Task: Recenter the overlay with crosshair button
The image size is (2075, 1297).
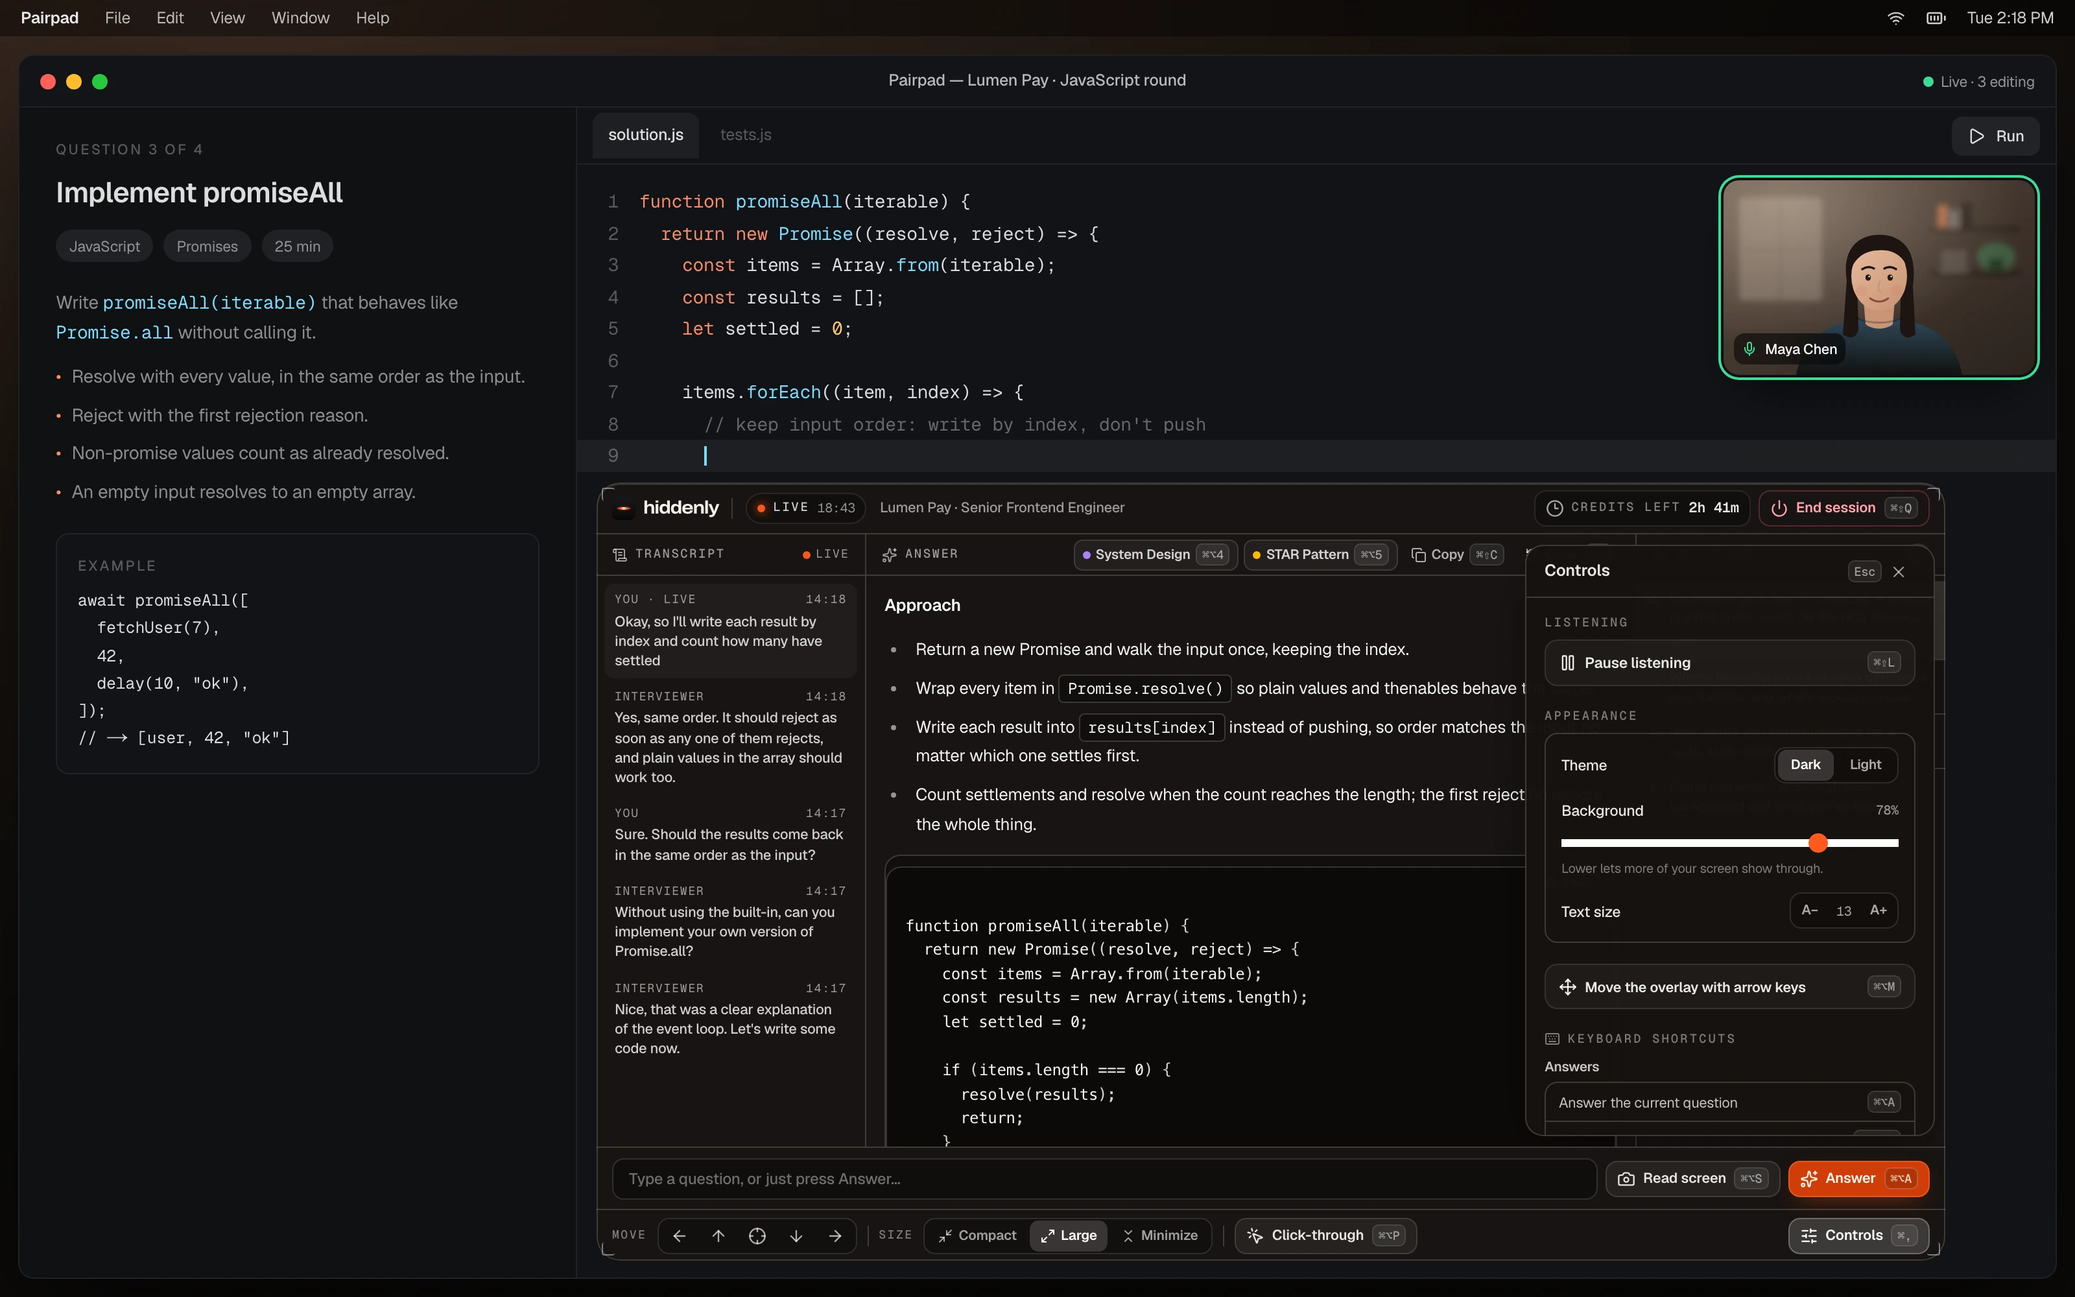Action: tap(757, 1235)
